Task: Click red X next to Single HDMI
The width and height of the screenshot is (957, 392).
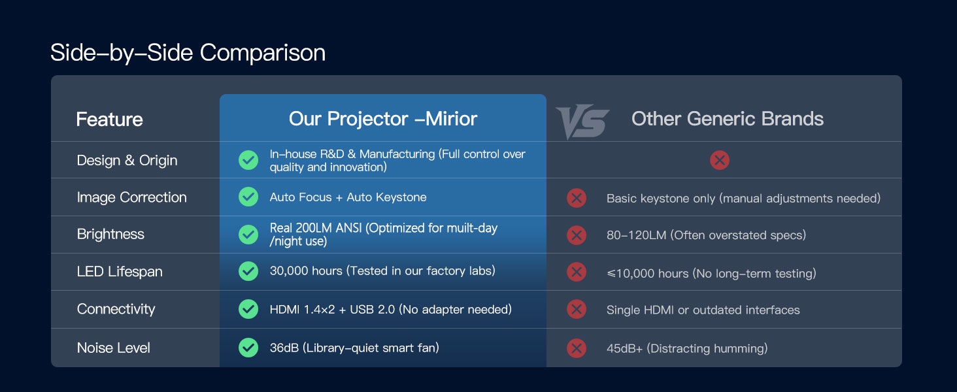Action: point(577,310)
